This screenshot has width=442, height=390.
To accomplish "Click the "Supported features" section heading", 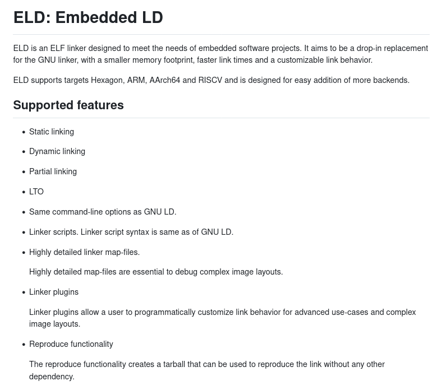I will click(x=68, y=105).
